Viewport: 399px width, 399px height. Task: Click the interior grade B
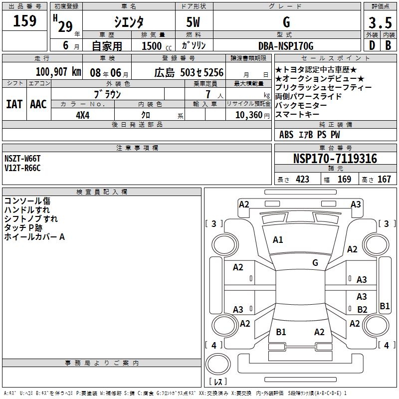[x=388, y=45]
